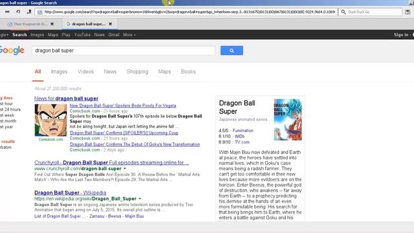Image resolution: width=414 pixels, height=233 pixels.
Task: Filter results to past 24 hours
Action: coord(10,109)
